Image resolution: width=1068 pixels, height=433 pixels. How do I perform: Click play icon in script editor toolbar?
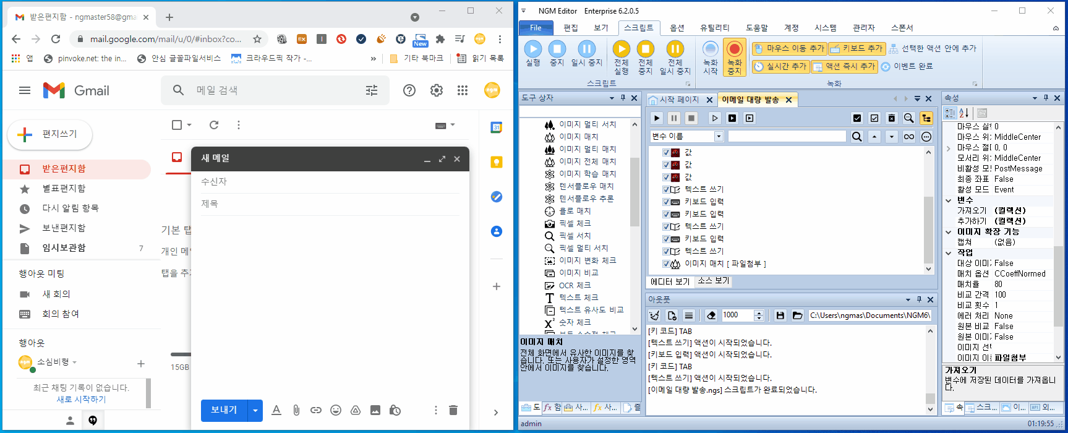coord(657,118)
